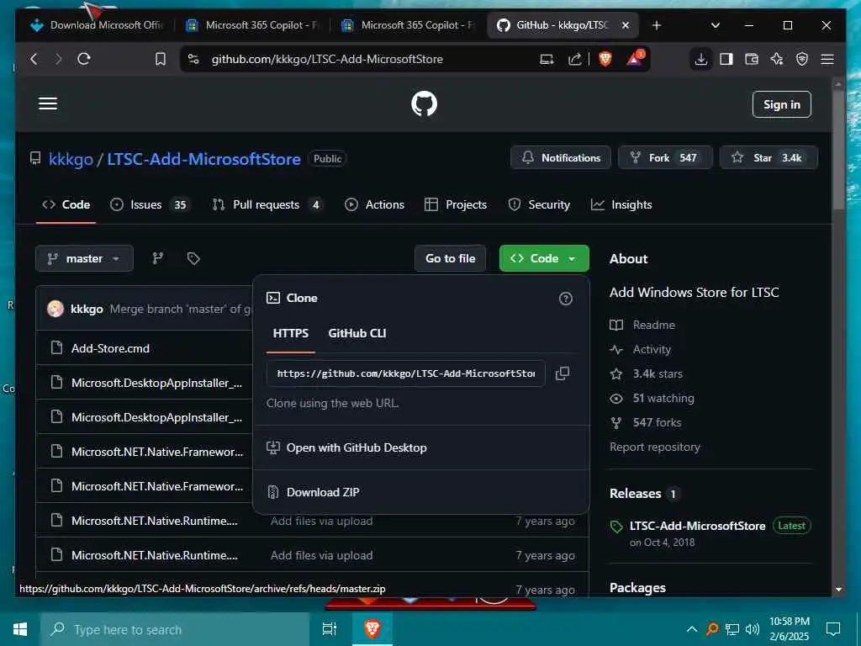The image size is (861, 646).
Task: Open the Projects tab
Action: click(456, 205)
